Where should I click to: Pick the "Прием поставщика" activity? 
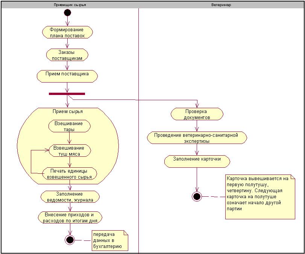(x=67, y=76)
